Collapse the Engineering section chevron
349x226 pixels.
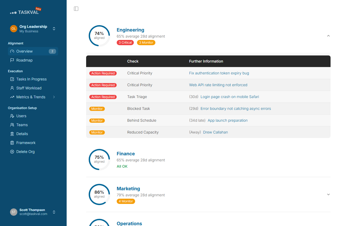328,36
